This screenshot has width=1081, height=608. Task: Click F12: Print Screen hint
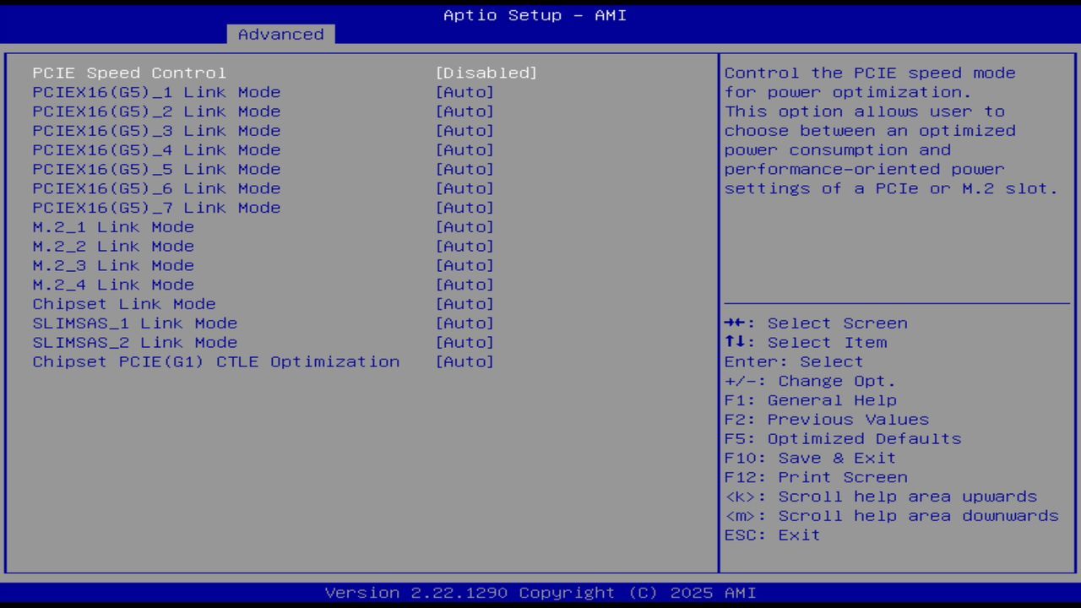(816, 477)
